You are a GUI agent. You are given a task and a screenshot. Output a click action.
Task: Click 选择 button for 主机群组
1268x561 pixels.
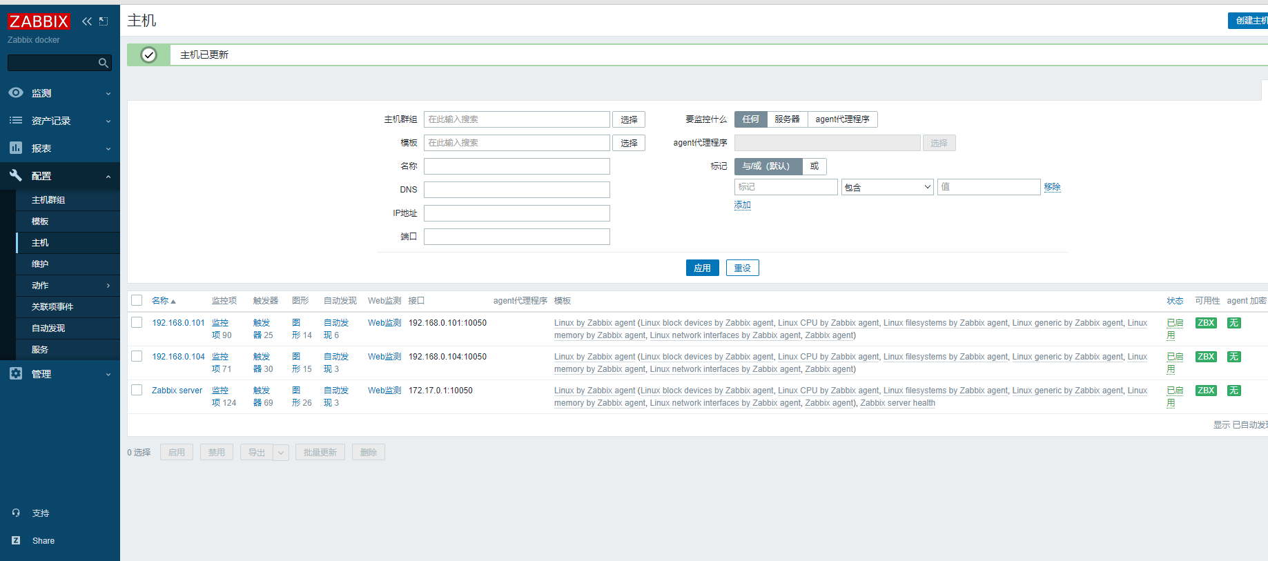(629, 119)
